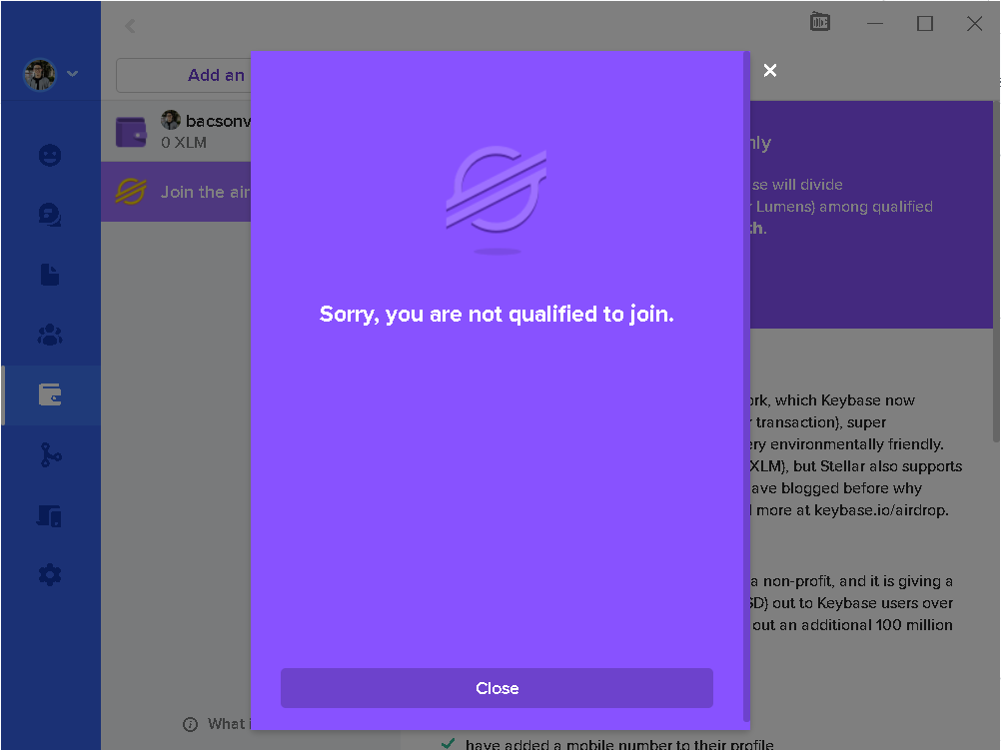Click the info icon next to 'What is'
1001x751 pixels.
point(190,723)
